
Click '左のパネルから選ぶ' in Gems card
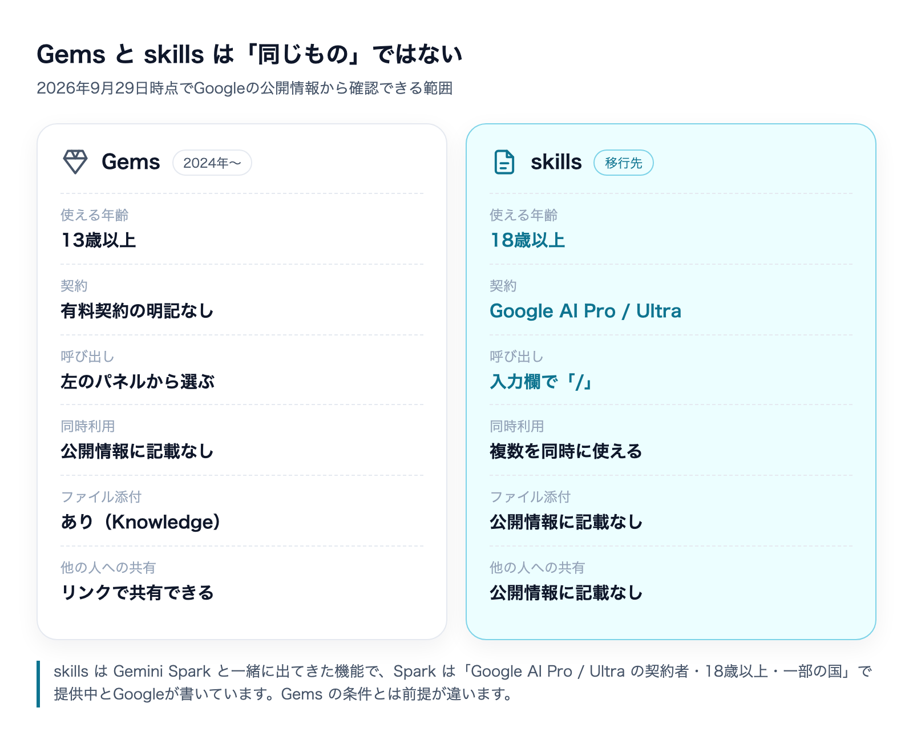[x=138, y=381]
